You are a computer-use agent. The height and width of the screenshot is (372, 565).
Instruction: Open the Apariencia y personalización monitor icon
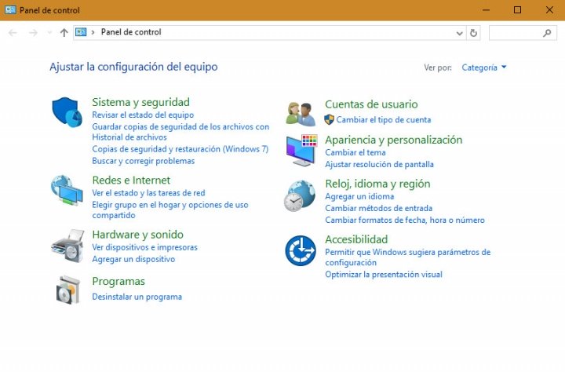click(x=301, y=151)
